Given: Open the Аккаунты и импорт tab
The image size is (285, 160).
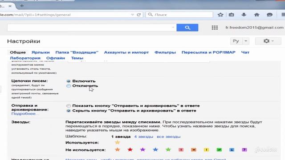Looking at the screenshot, I should [x=126, y=52].
